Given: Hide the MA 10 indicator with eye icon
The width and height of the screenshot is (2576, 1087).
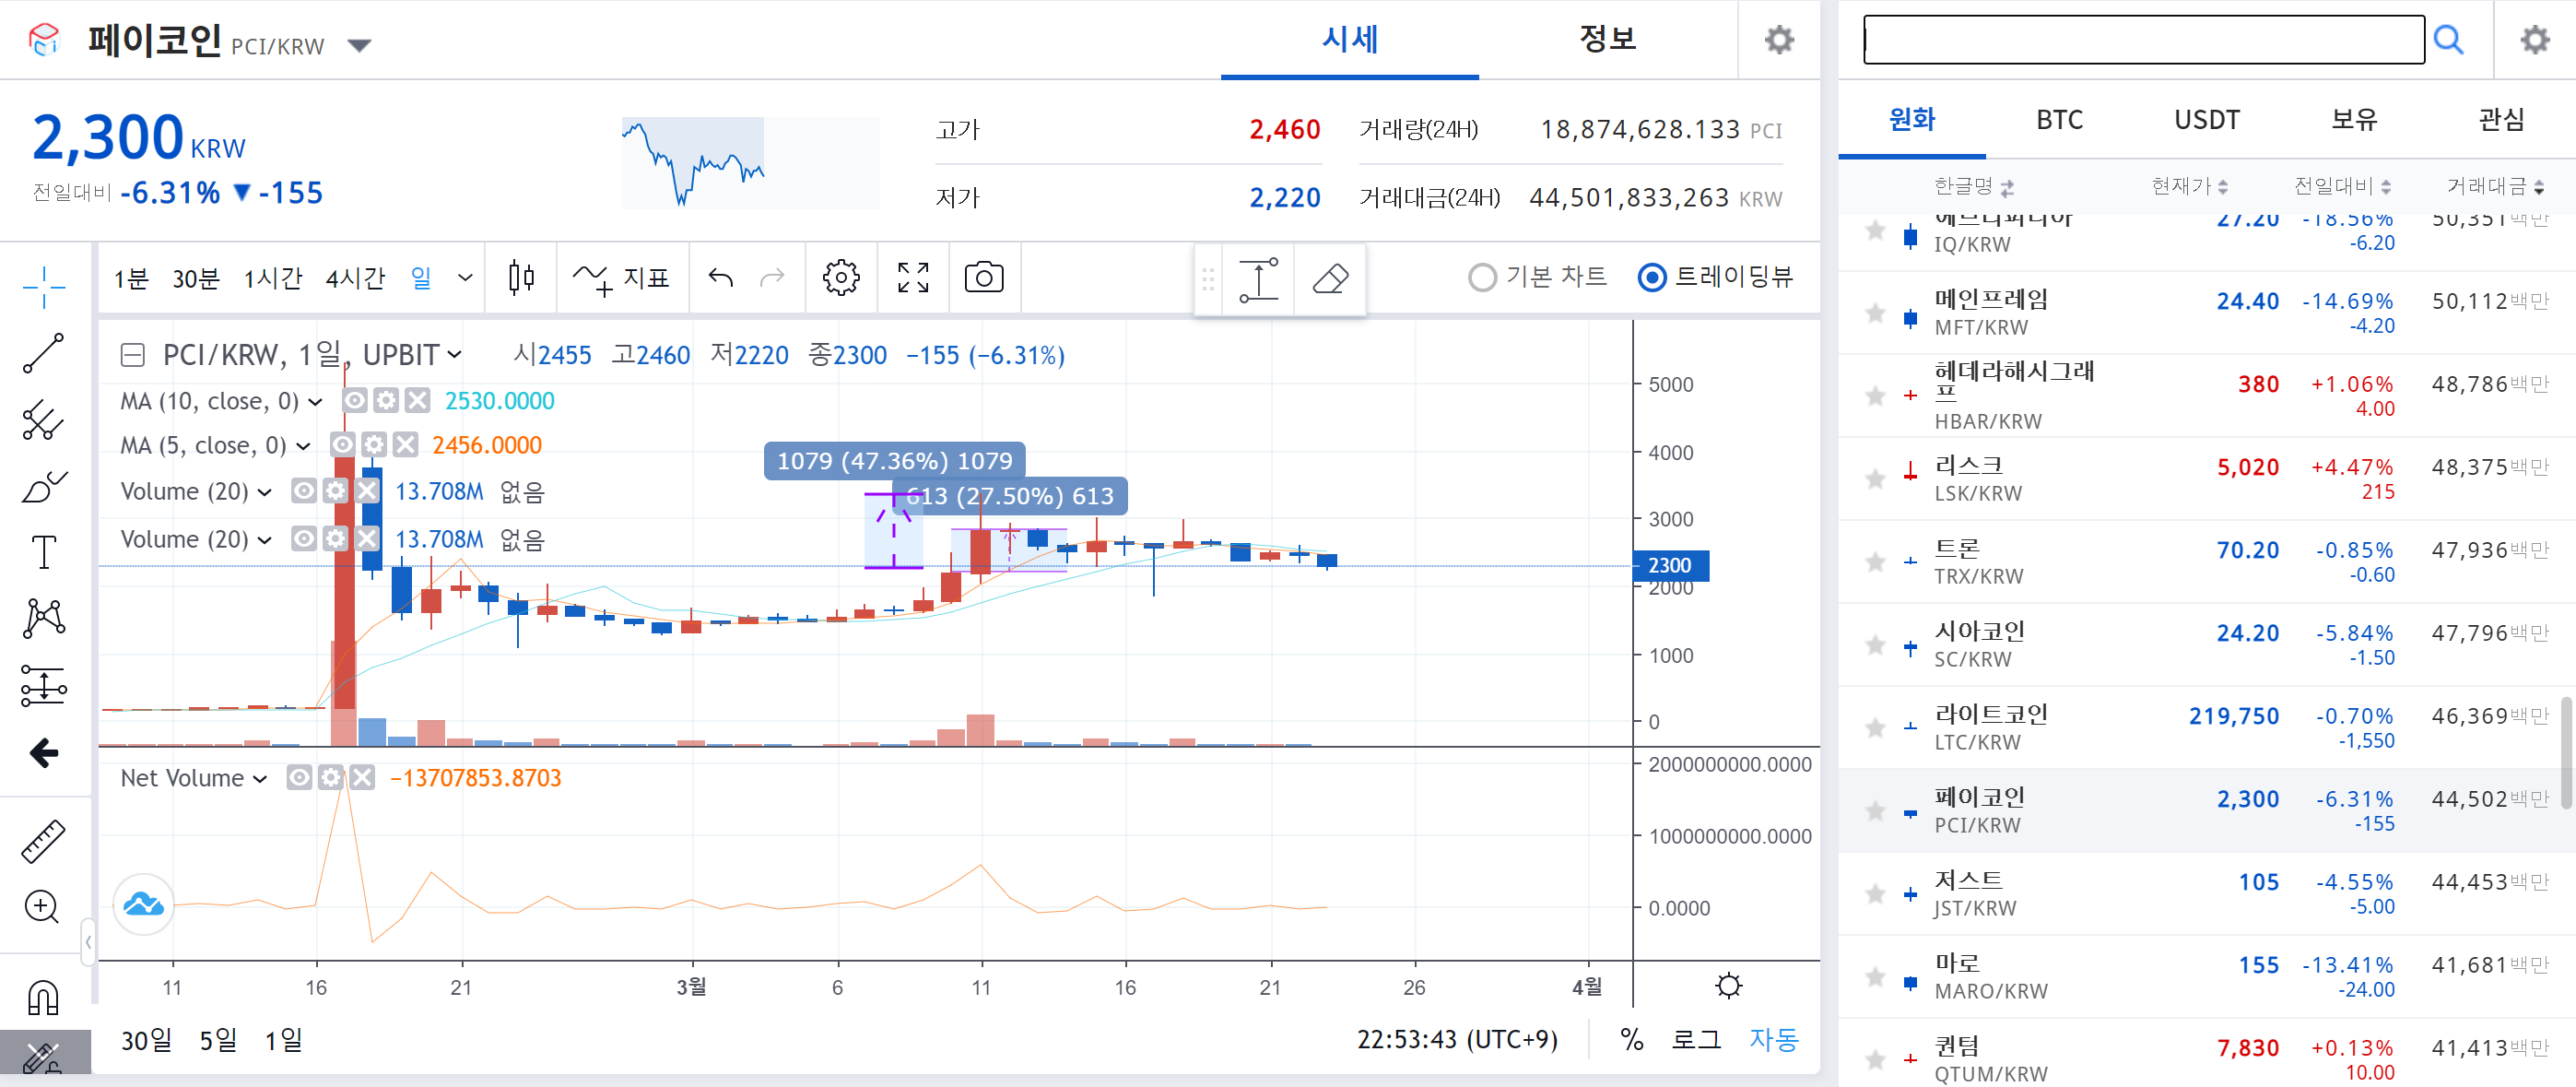Looking at the screenshot, I should pos(354,401).
